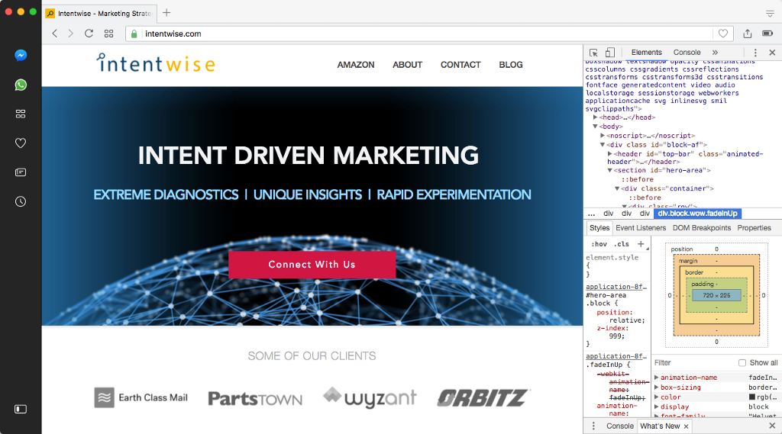Select the Styles tab

[x=599, y=228]
